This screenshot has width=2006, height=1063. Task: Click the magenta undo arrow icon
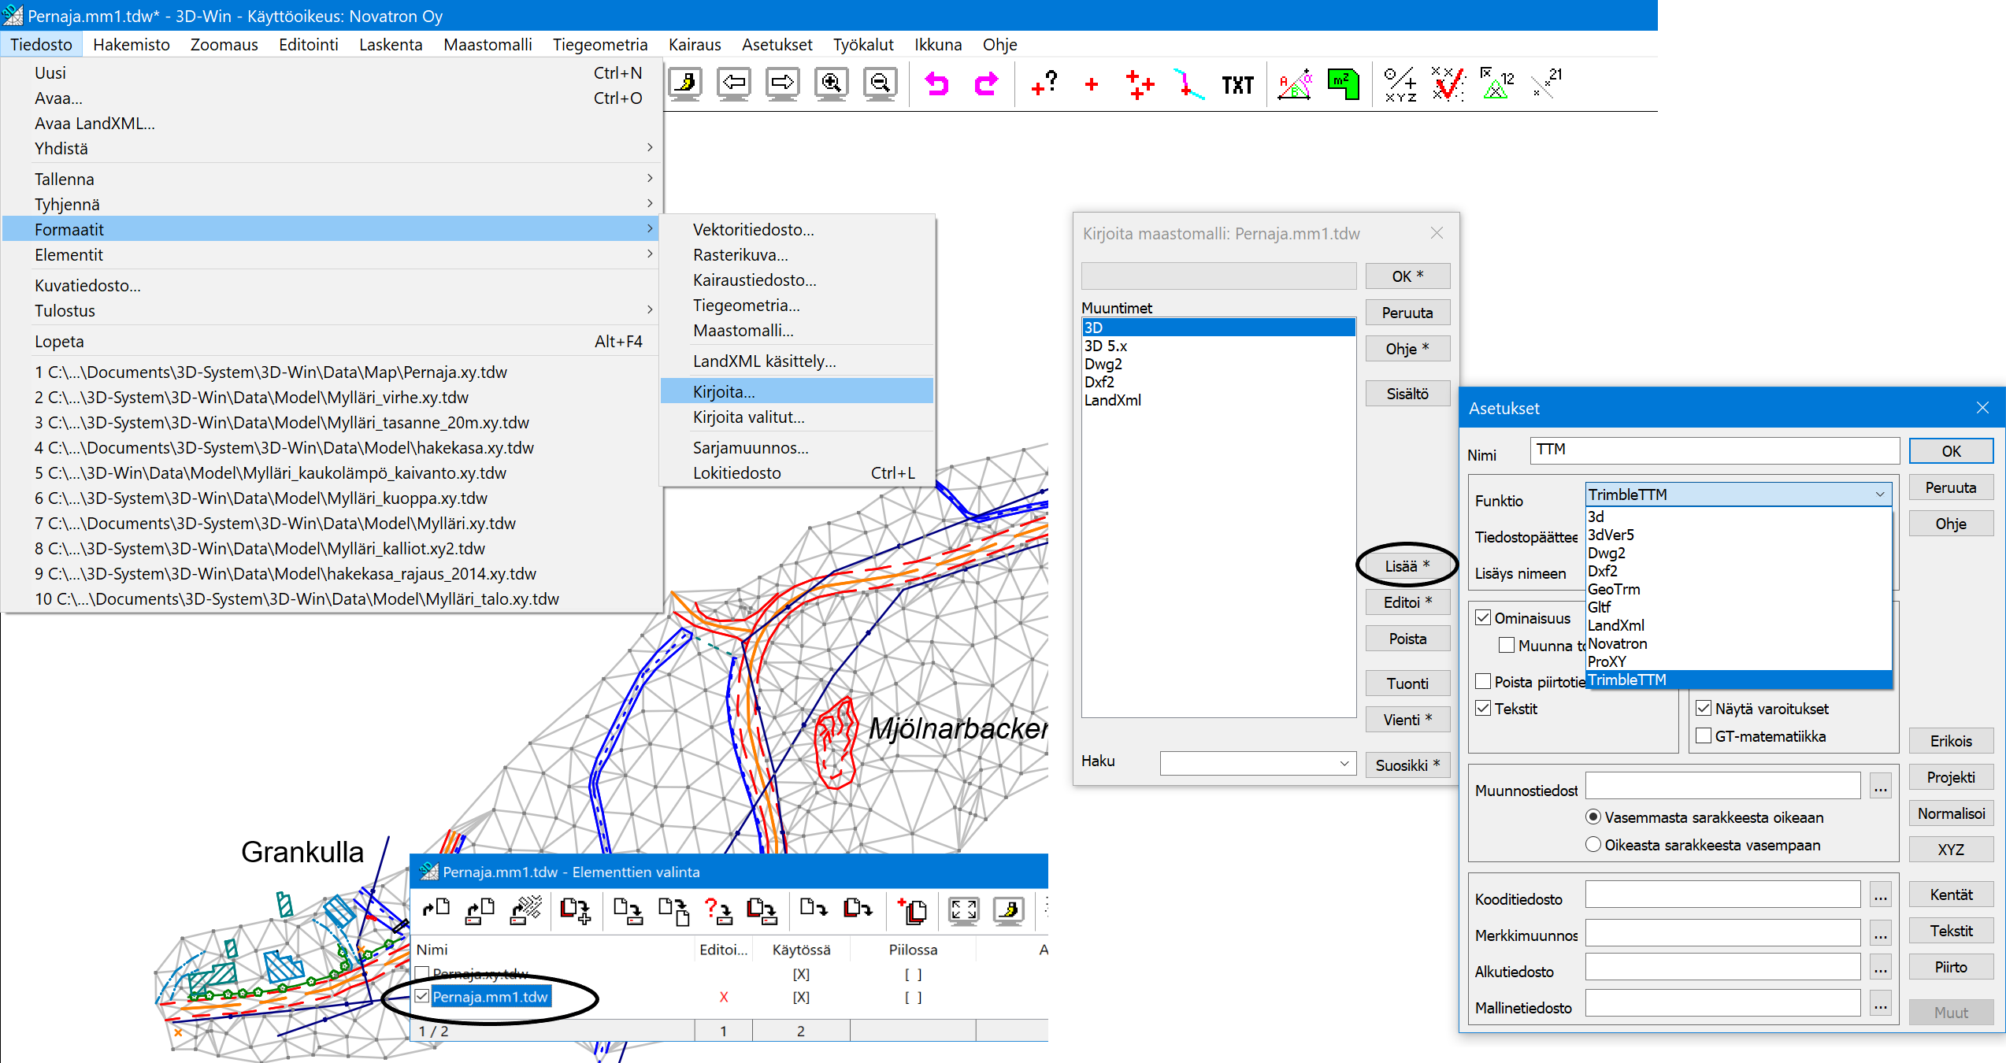[x=936, y=83]
